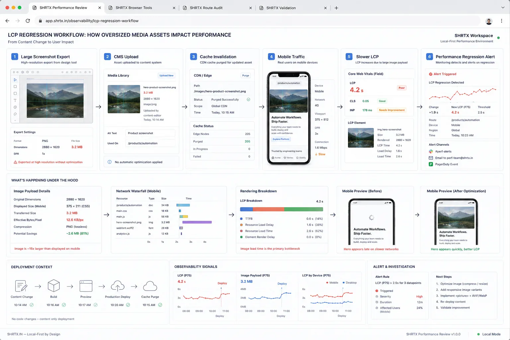
Task: Click the envelope icon for perf-team email
Action: tap(431, 158)
